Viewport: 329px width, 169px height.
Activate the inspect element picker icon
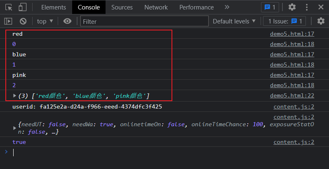[x=9, y=7]
